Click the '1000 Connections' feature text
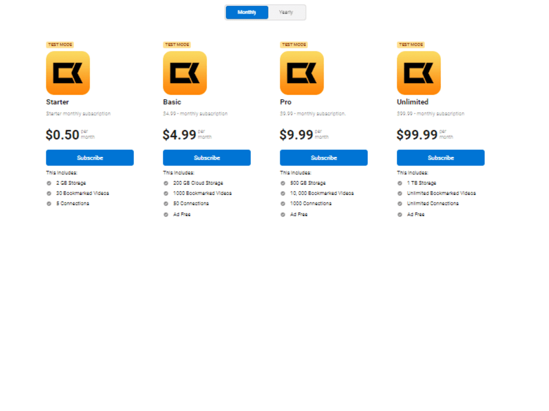Image resolution: width=549 pixels, height=411 pixels. 311,203
